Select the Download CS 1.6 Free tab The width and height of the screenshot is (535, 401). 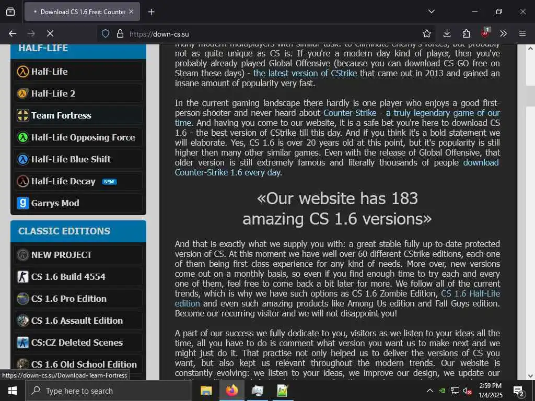(82, 11)
